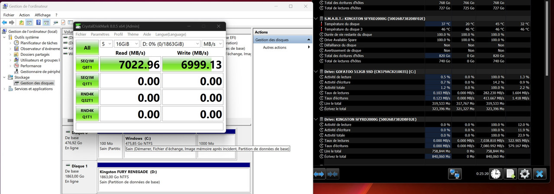This screenshot has height=194, width=554.
Task: Open Gestionnaire de périphériques tree item
Action: 40,71
